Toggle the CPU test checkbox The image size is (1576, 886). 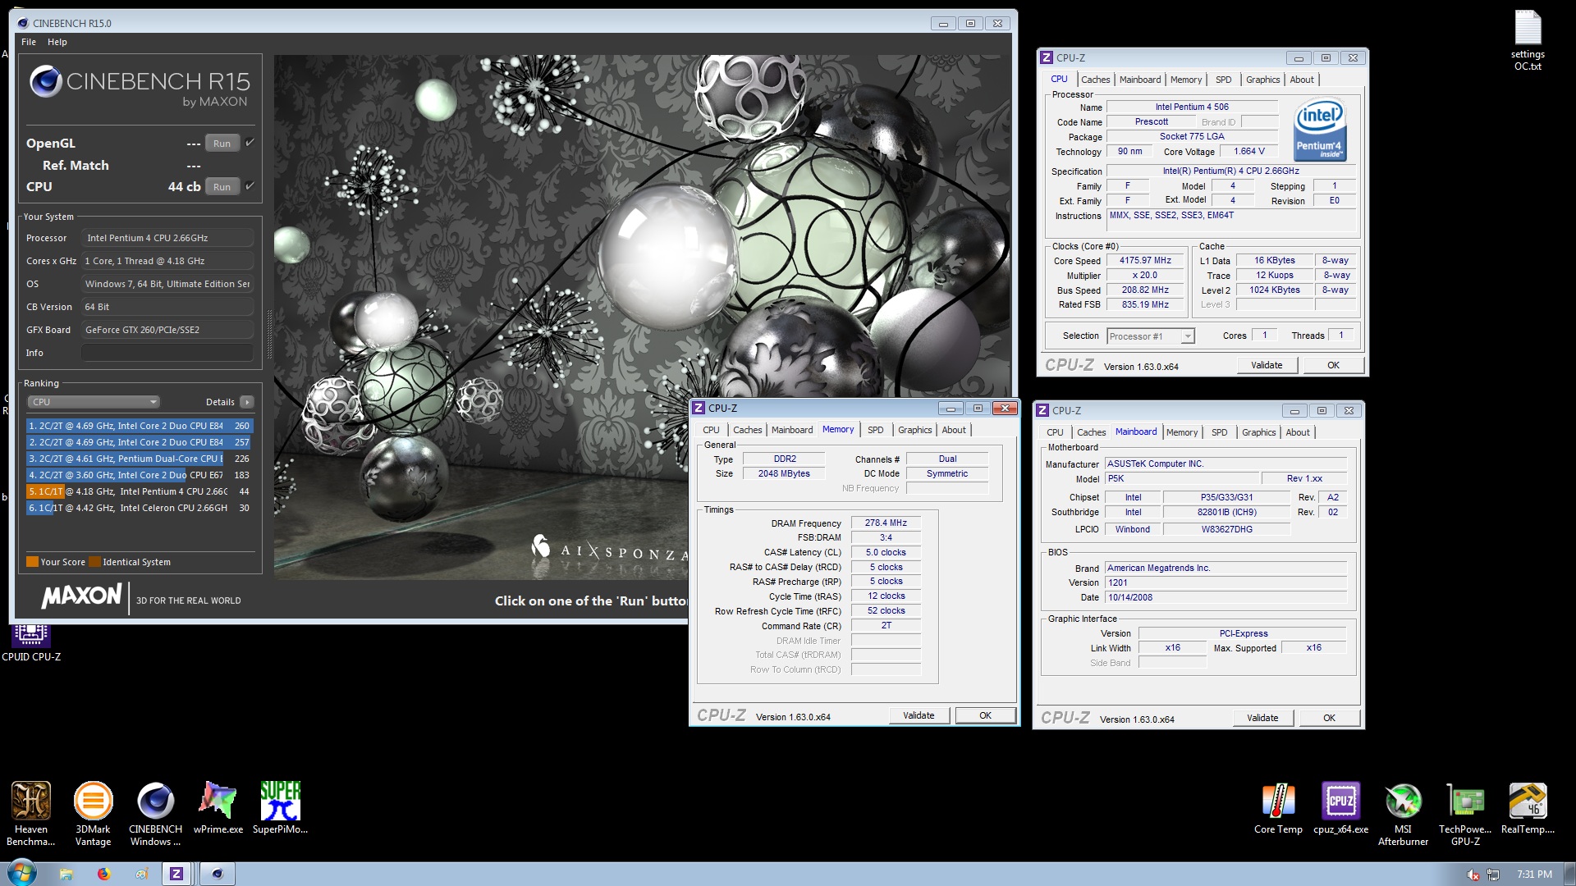[x=250, y=185]
